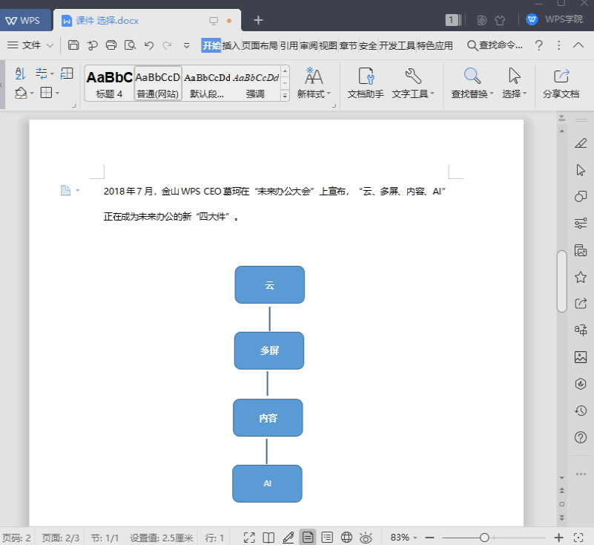This screenshot has height=545, width=594.
Task: Click the translate icon in the right sidebar
Action: click(581, 330)
